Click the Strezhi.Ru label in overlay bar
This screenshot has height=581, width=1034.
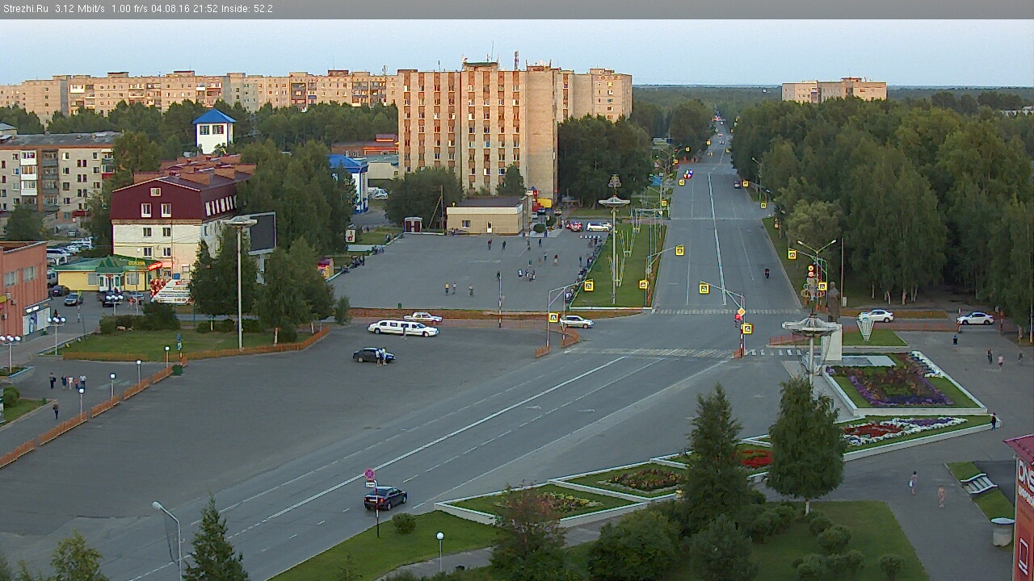26,9
